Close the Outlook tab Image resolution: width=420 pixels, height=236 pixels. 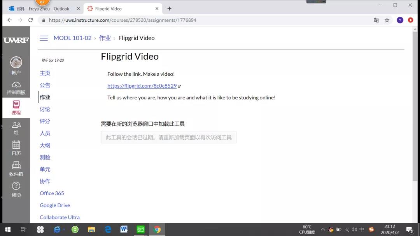(x=79, y=9)
